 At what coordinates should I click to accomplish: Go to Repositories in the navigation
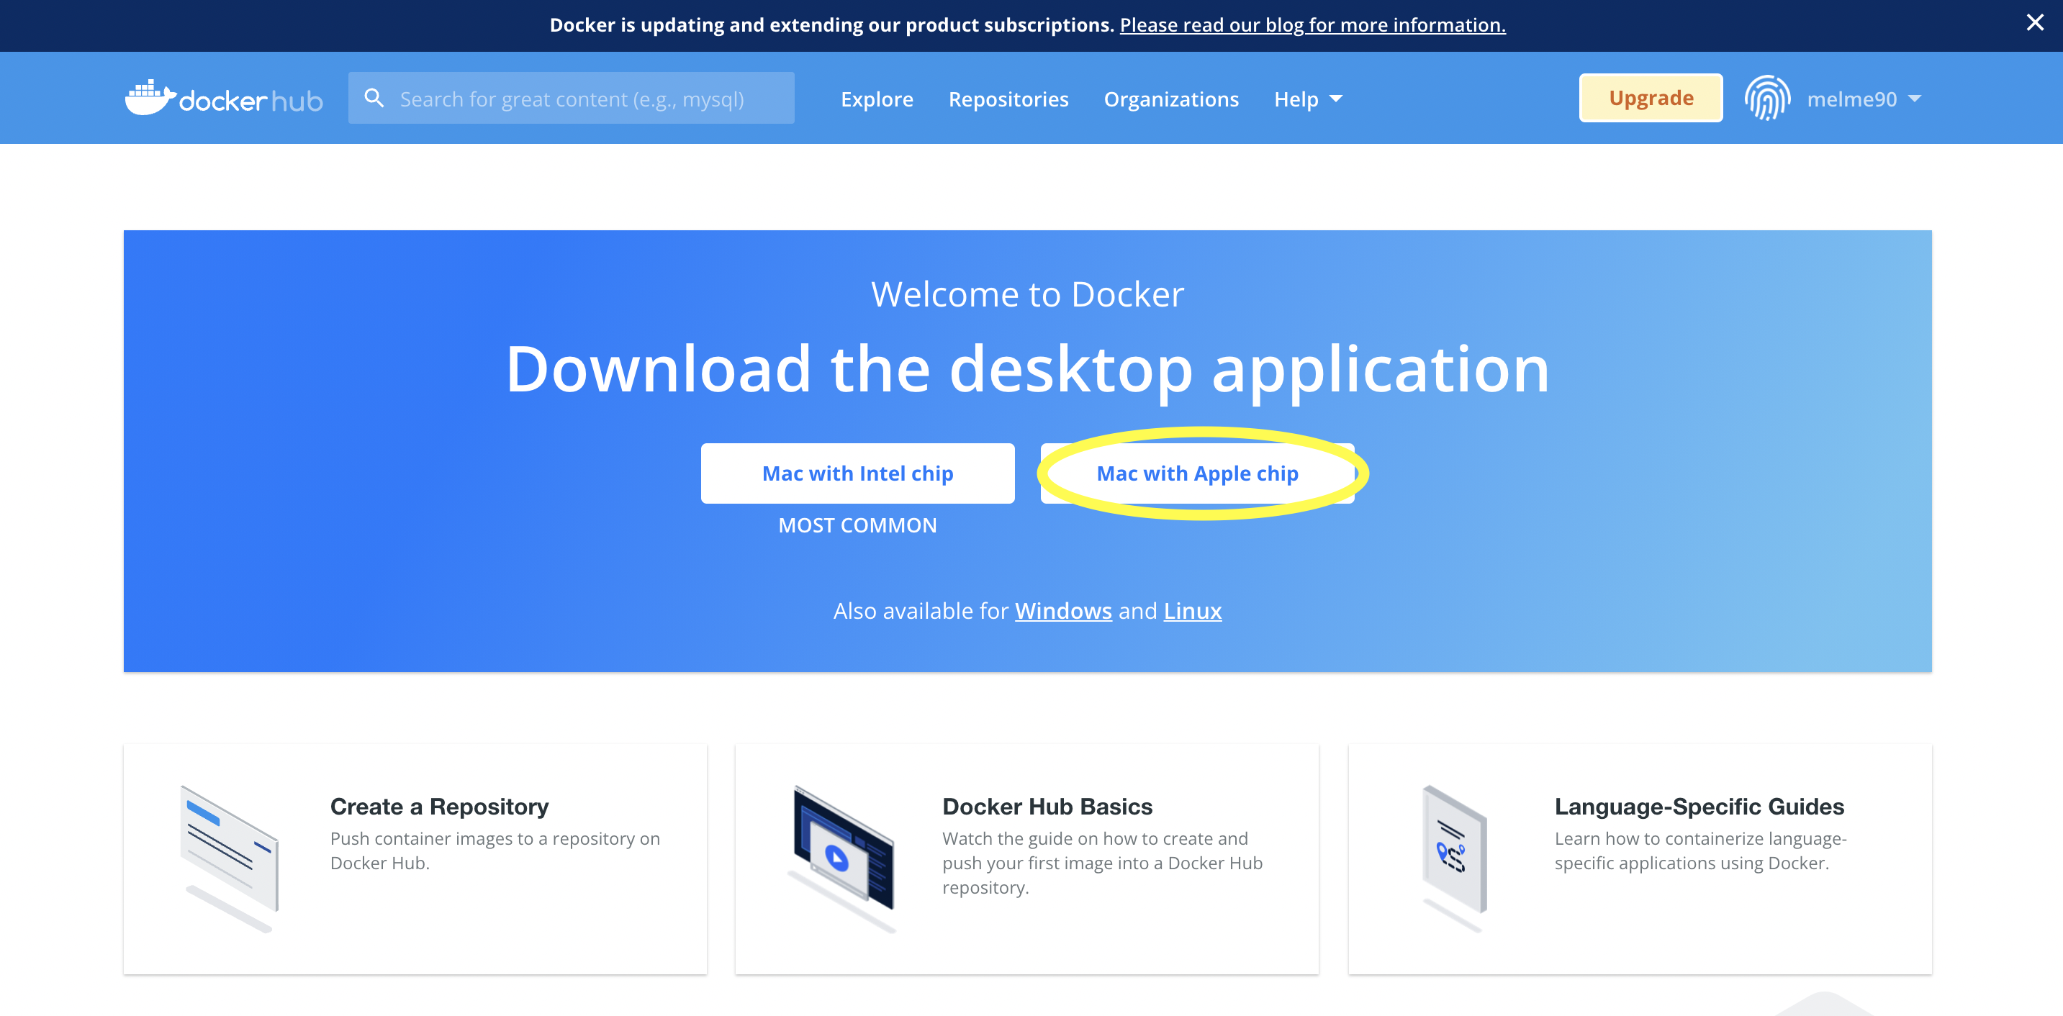pyautogui.click(x=1008, y=99)
